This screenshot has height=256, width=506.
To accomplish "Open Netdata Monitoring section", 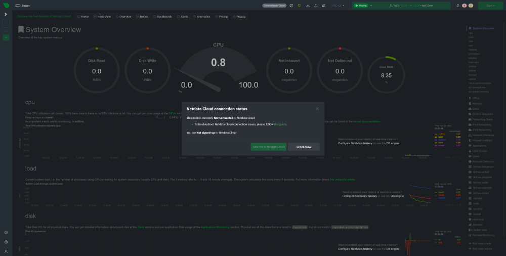I will (x=481, y=235).
